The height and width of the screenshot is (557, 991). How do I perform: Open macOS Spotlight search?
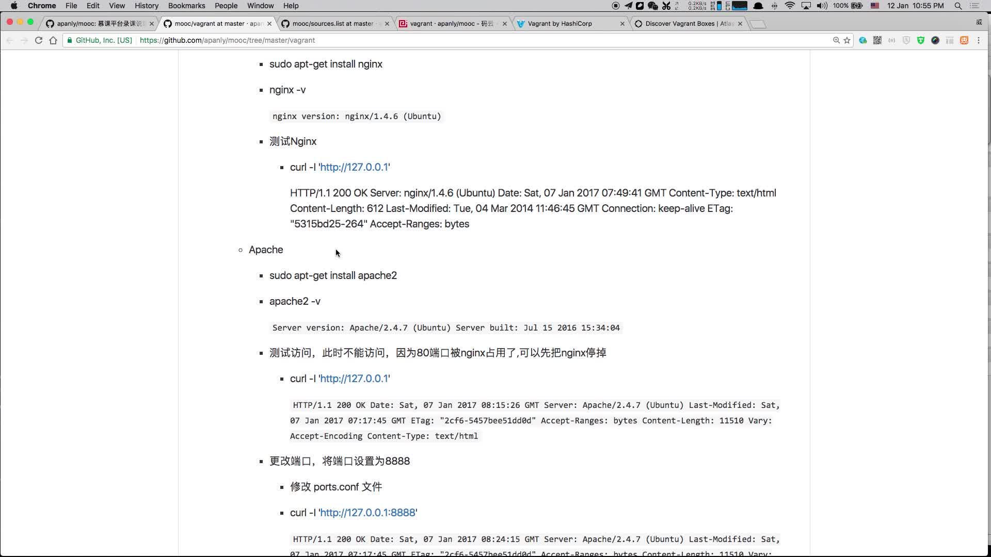click(958, 6)
